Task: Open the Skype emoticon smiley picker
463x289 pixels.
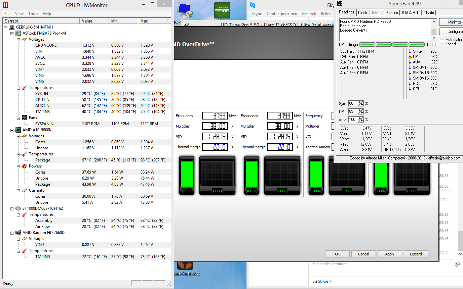Action: tap(457, 264)
